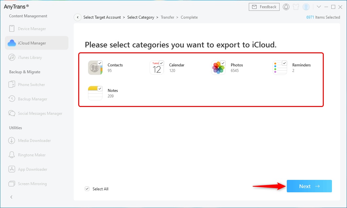The image size is (347, 208).
Task: Click the Feedback button
Action: pos(264,7)
